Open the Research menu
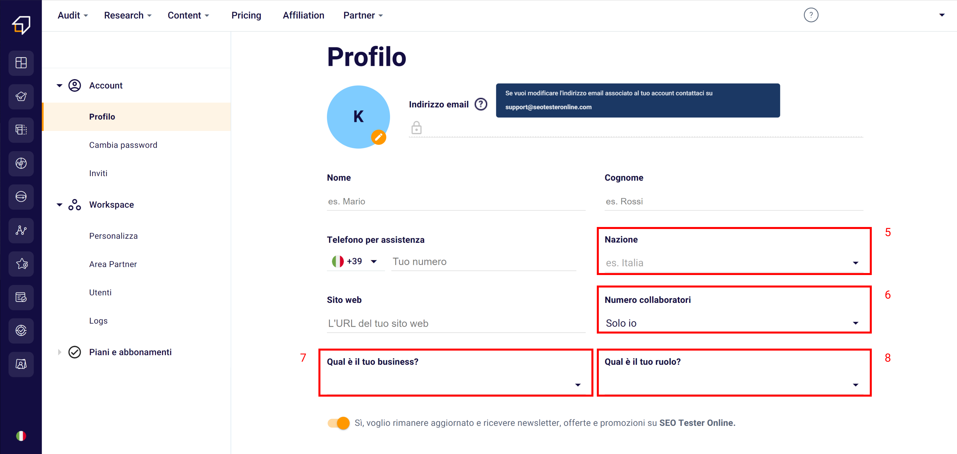The image size is (957, 454). click(x=128, y=15)
